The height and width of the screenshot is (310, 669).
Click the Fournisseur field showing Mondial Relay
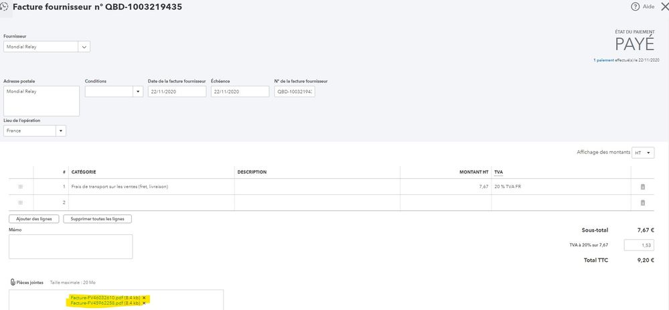coord(41,47)
